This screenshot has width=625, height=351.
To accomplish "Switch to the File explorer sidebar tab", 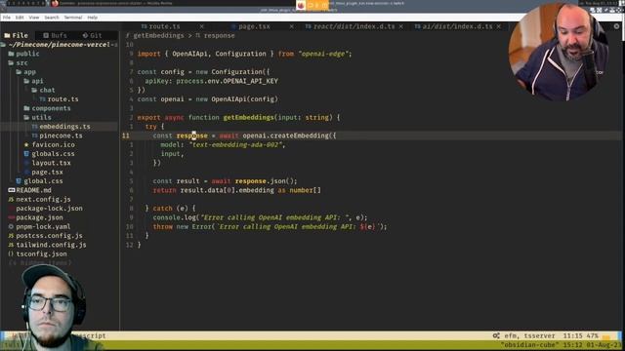I will click(17, 35).
